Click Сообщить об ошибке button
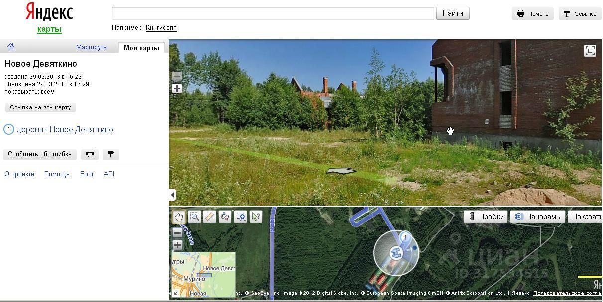Viewport: 603px width, 302px height. [x=40, y=154]
